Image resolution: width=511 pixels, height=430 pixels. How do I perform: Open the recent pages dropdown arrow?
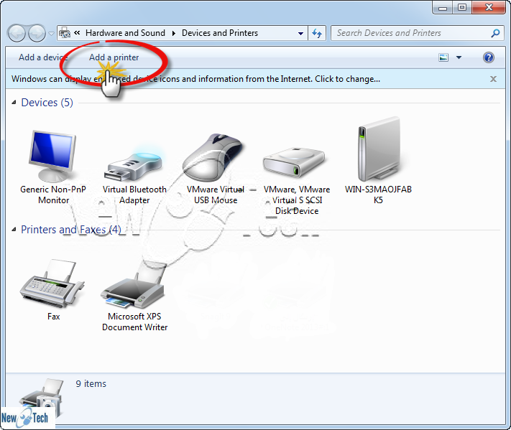coord(51,33)
